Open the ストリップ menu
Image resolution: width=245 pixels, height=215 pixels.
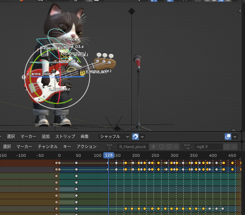[65, 137]
